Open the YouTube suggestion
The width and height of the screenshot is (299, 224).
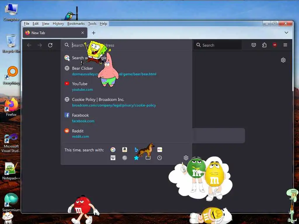[126, 86]
